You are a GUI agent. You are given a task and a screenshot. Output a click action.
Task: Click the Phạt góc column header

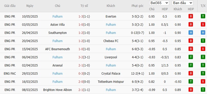[x=137, y=6]
